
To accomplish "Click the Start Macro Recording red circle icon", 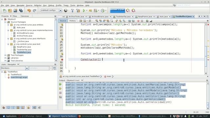I will 138,21.
